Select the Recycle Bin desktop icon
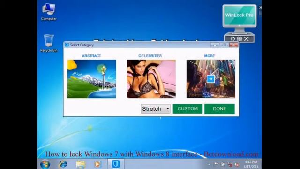 coord(49,43)
